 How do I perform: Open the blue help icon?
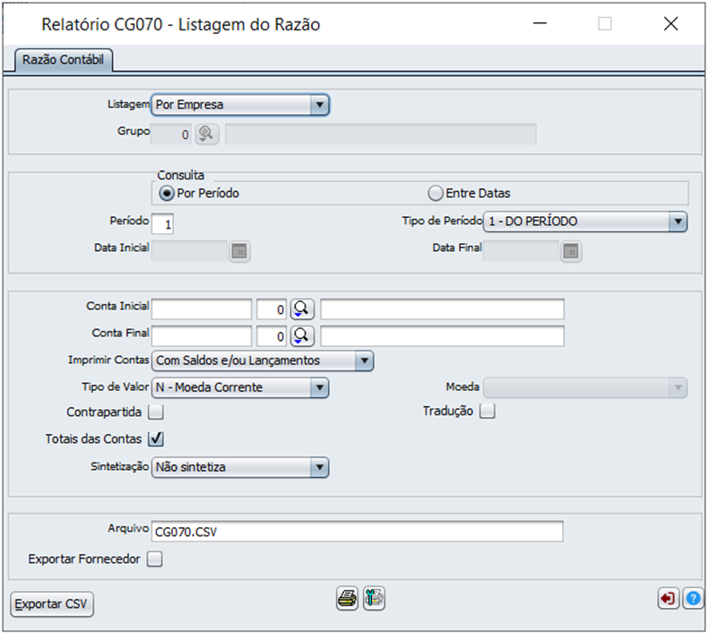coord(693,598)
